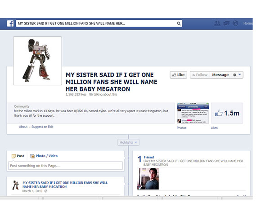Open friend requests icon in top bar

tap(217, 23)
